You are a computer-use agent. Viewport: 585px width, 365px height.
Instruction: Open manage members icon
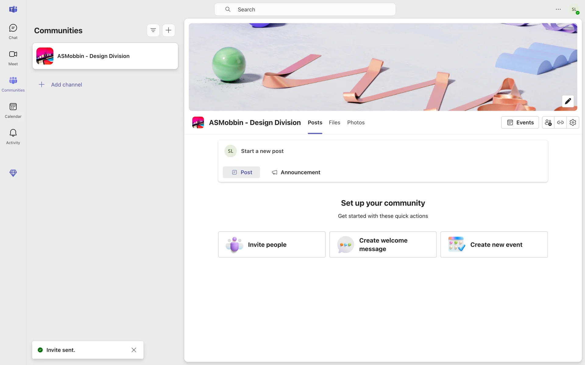tap(548, 123)
